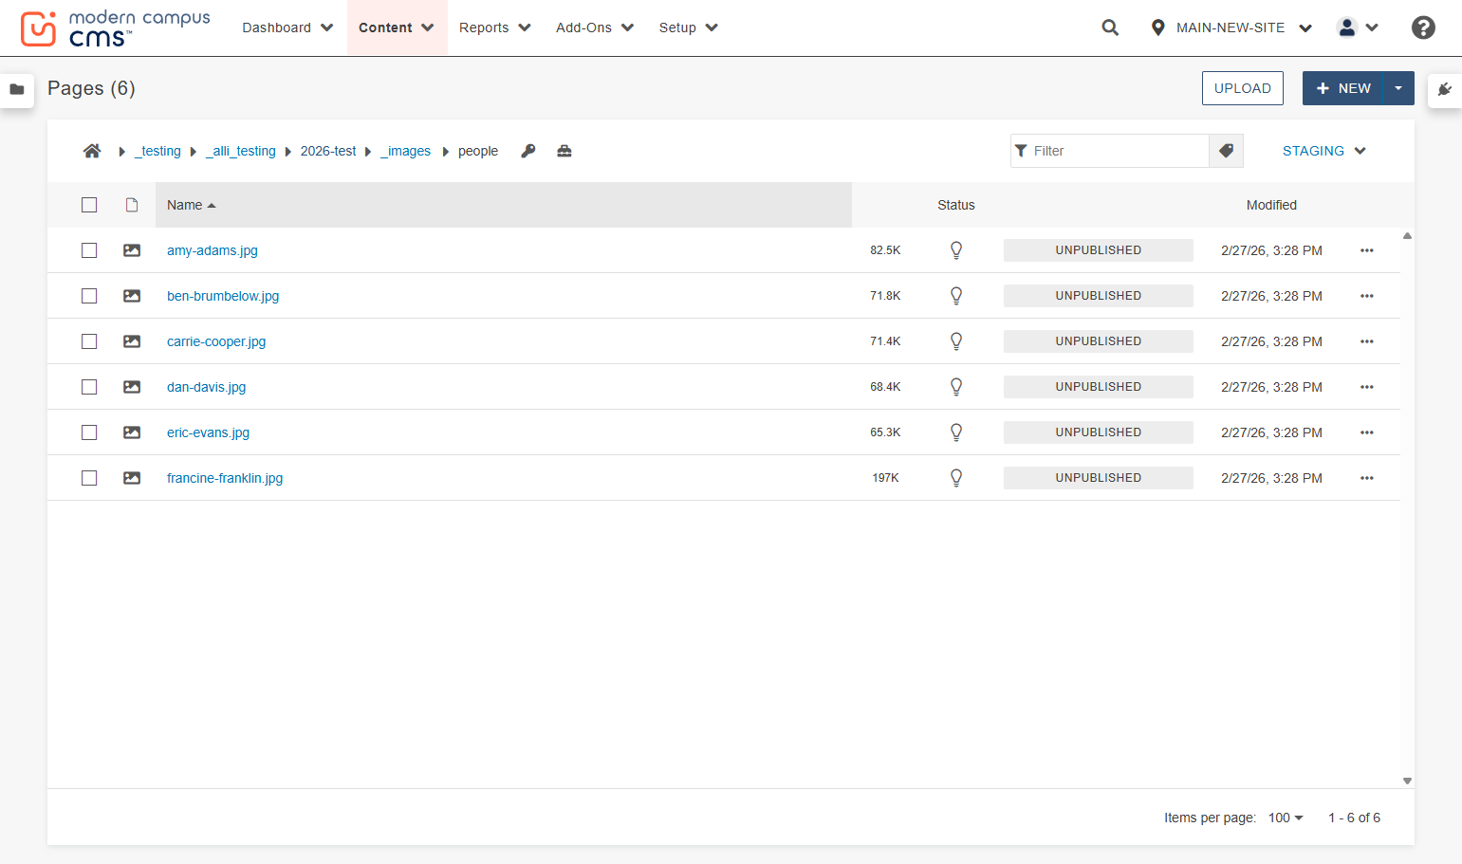
Task: Open the MAIN-NEW-SITE site selector
Action: [x=1231, y=28]
